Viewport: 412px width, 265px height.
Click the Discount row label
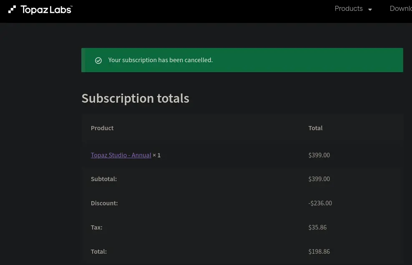[x=104, y=203]
